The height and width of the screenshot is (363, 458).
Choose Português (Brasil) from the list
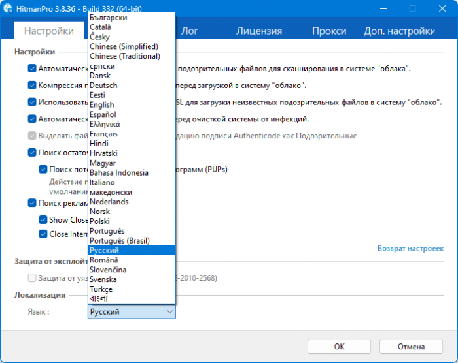132,240
